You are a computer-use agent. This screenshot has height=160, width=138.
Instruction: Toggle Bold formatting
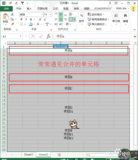(22, 19)
